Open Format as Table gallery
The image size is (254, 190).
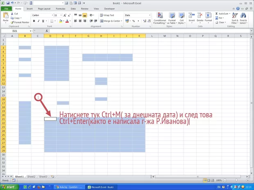click(x=172, y=18)
